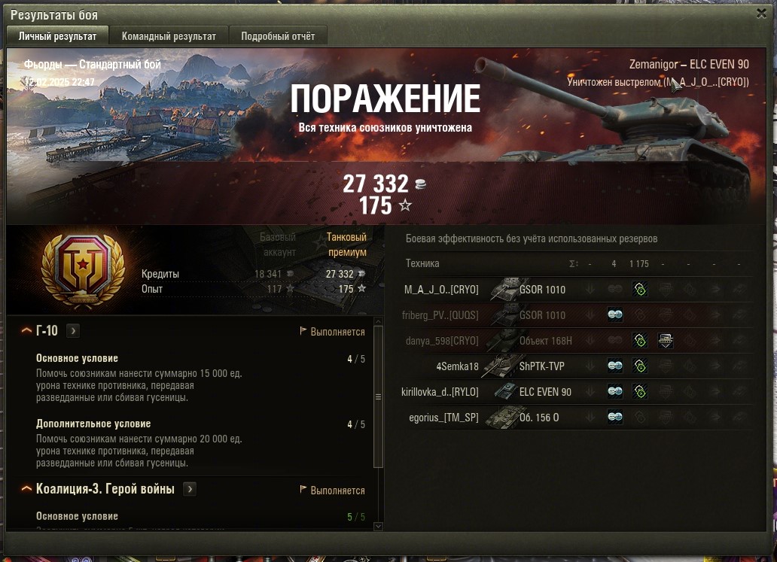This screenshot has height=562, width=777.
Task: Click the destroyed-vehicle icon in danya_598 row
Action: (x=666, y=341)
